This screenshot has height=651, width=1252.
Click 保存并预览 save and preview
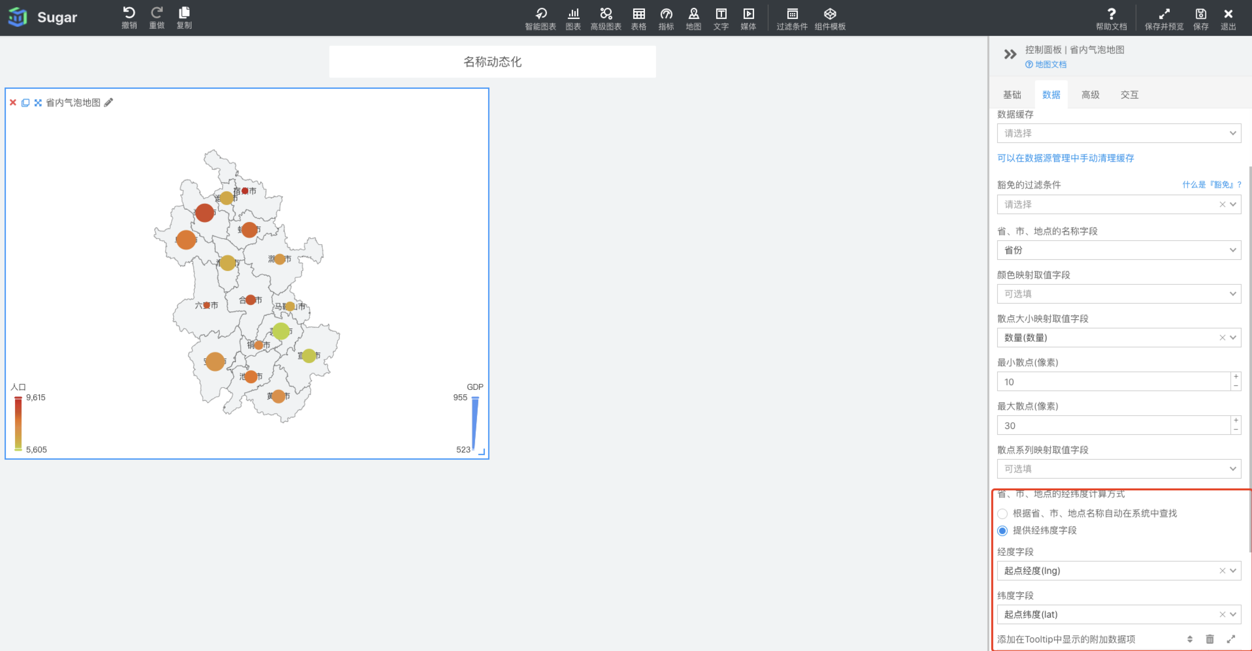click(1164, 19)
